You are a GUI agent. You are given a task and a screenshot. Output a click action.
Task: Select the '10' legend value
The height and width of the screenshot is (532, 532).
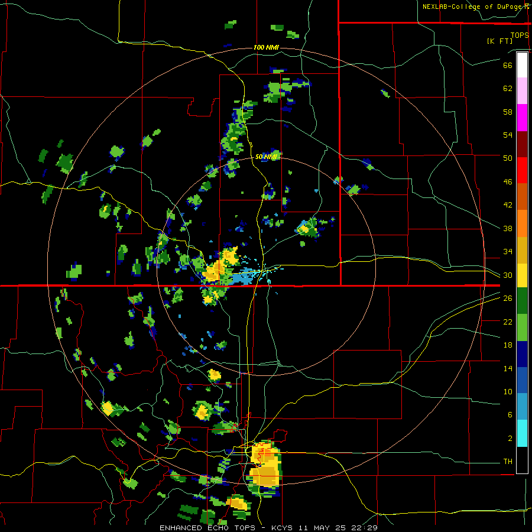(x=508, y=391)
